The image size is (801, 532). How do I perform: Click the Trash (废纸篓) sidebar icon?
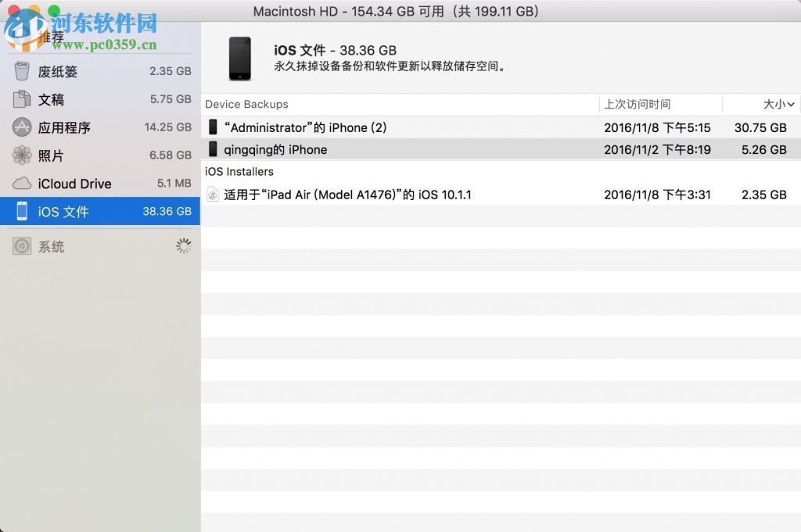pos(21,71)
